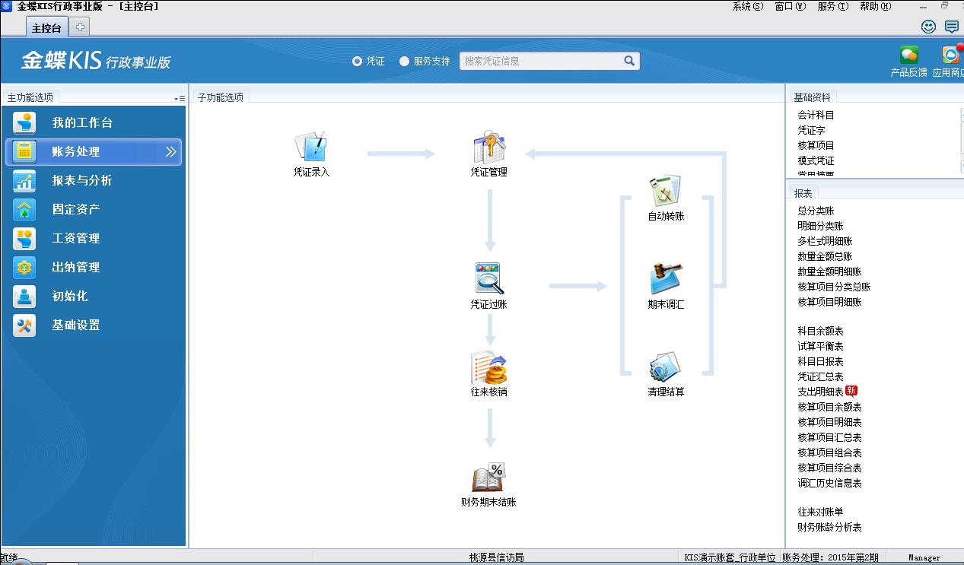
Task: Launch 凭证过账 voucher posting
Action: [x=488, y=279]
